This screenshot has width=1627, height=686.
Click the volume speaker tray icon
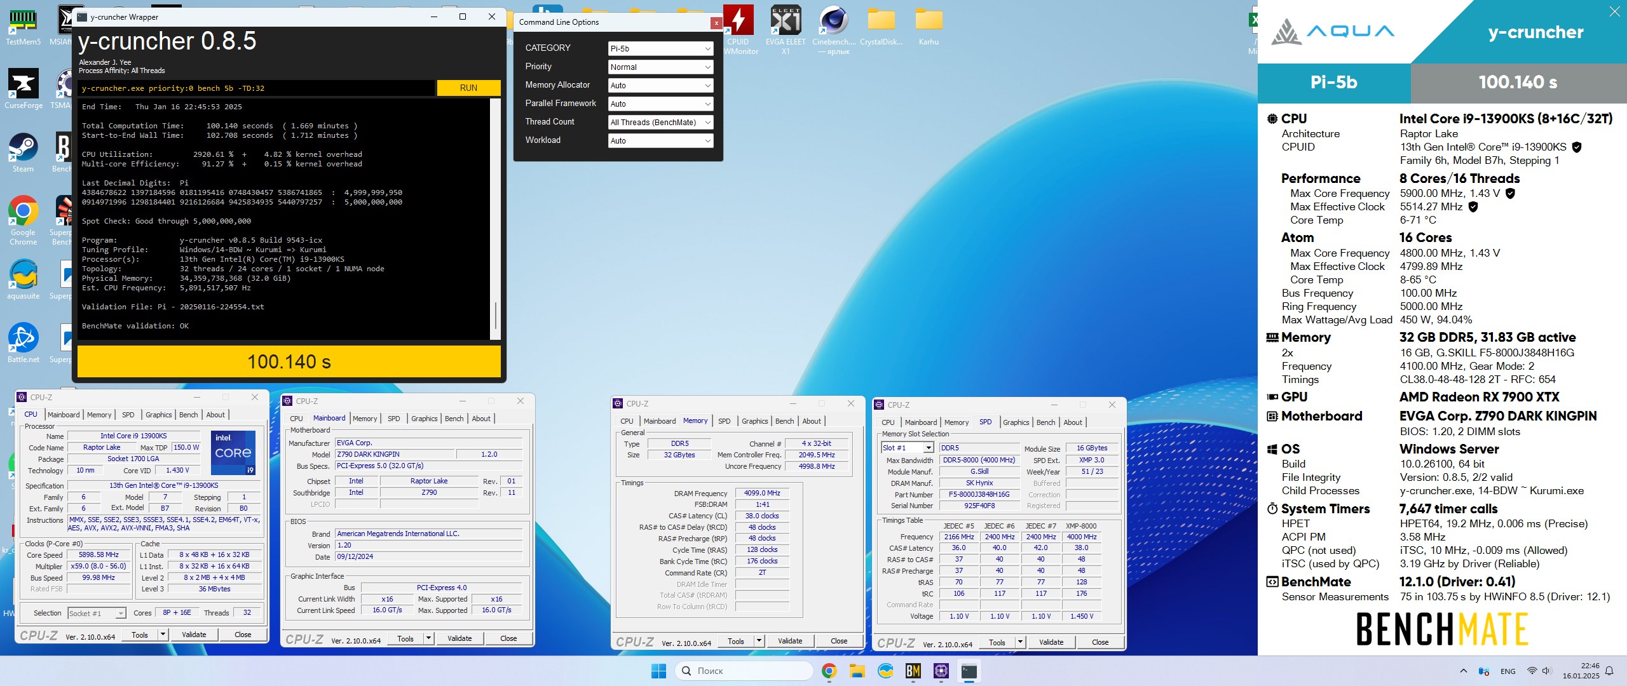[x=1546, y=671]
